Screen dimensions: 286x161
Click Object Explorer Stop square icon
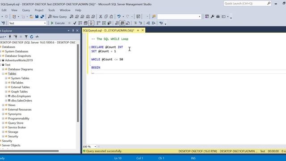(21, 37)
